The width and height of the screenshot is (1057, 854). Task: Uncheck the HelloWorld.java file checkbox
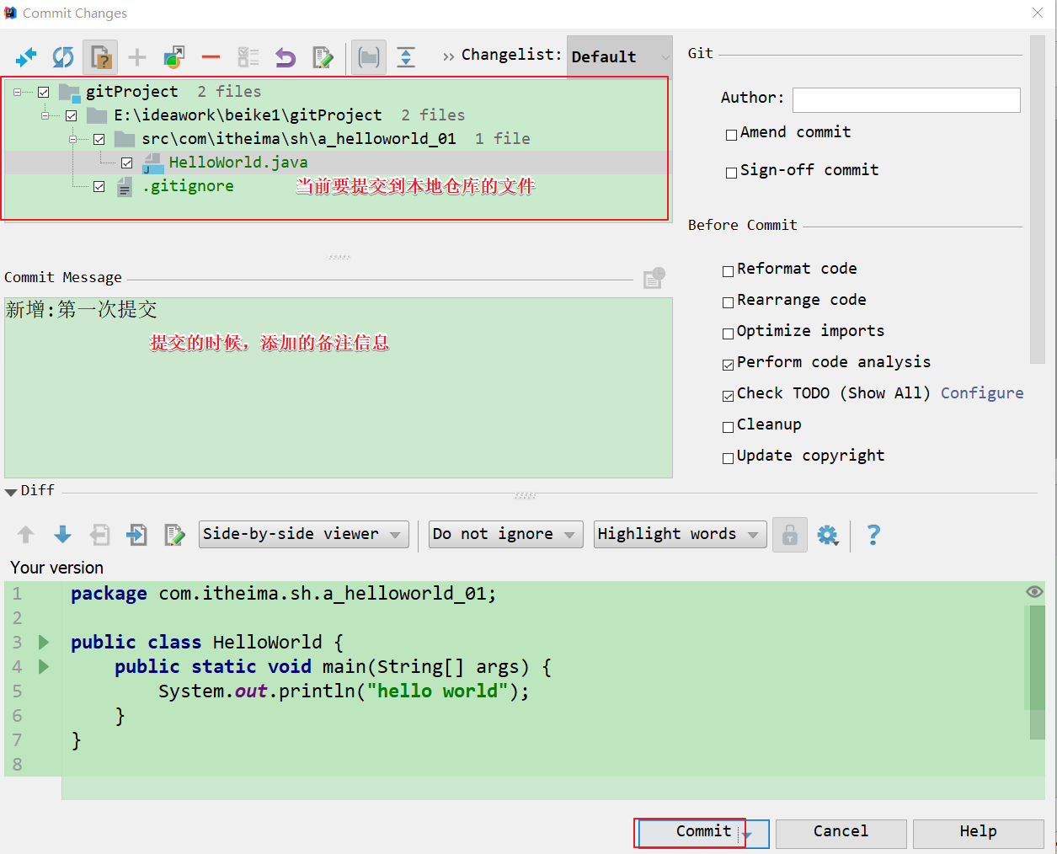(x=126, y=163)
